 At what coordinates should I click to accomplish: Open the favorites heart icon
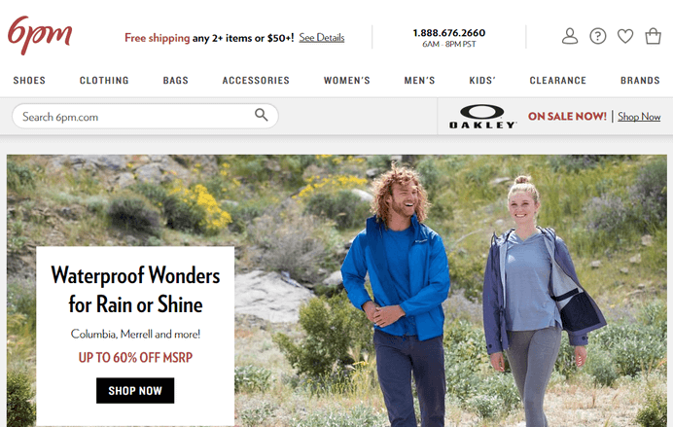coord(625,36)
